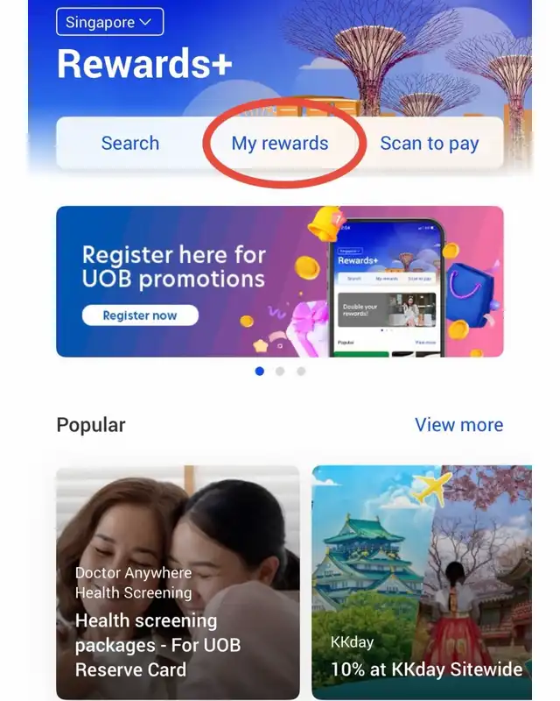Select the first carousel page dot
The image size is (560, 701).
coord(260,371)
